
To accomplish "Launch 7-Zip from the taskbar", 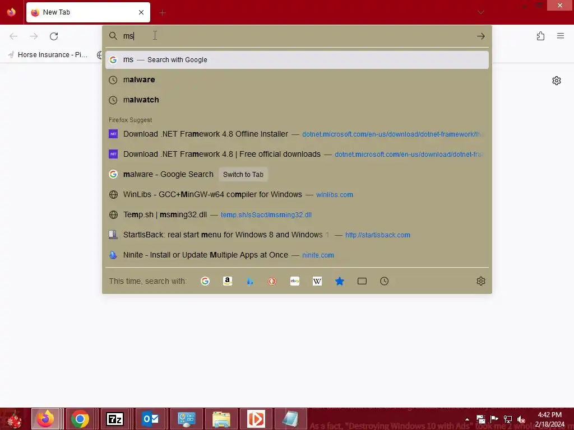I will (115, 419).
